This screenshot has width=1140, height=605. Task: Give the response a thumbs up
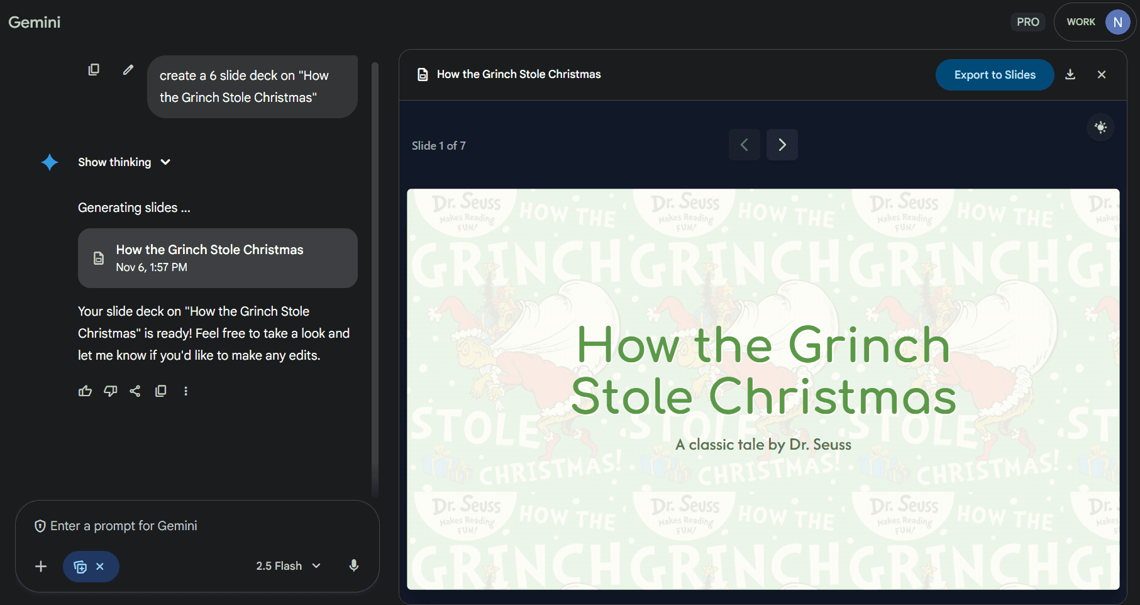85,391
